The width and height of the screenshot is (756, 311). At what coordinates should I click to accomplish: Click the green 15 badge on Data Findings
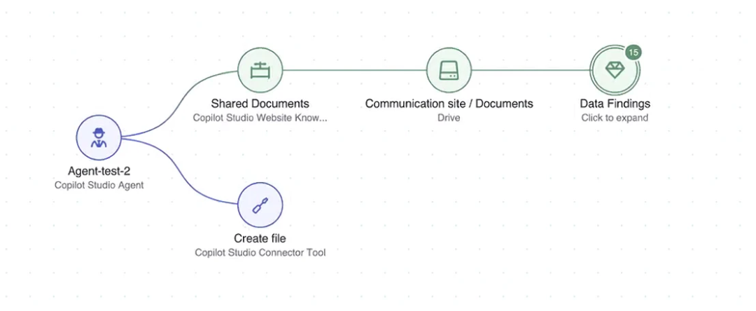click(x=633, y=53)
